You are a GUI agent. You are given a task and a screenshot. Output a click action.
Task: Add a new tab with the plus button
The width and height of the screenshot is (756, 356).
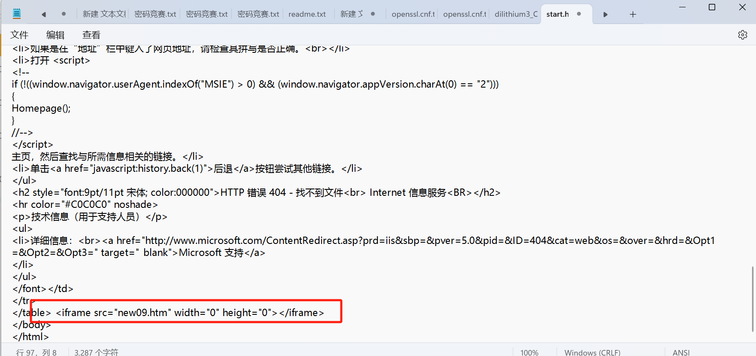633,14
